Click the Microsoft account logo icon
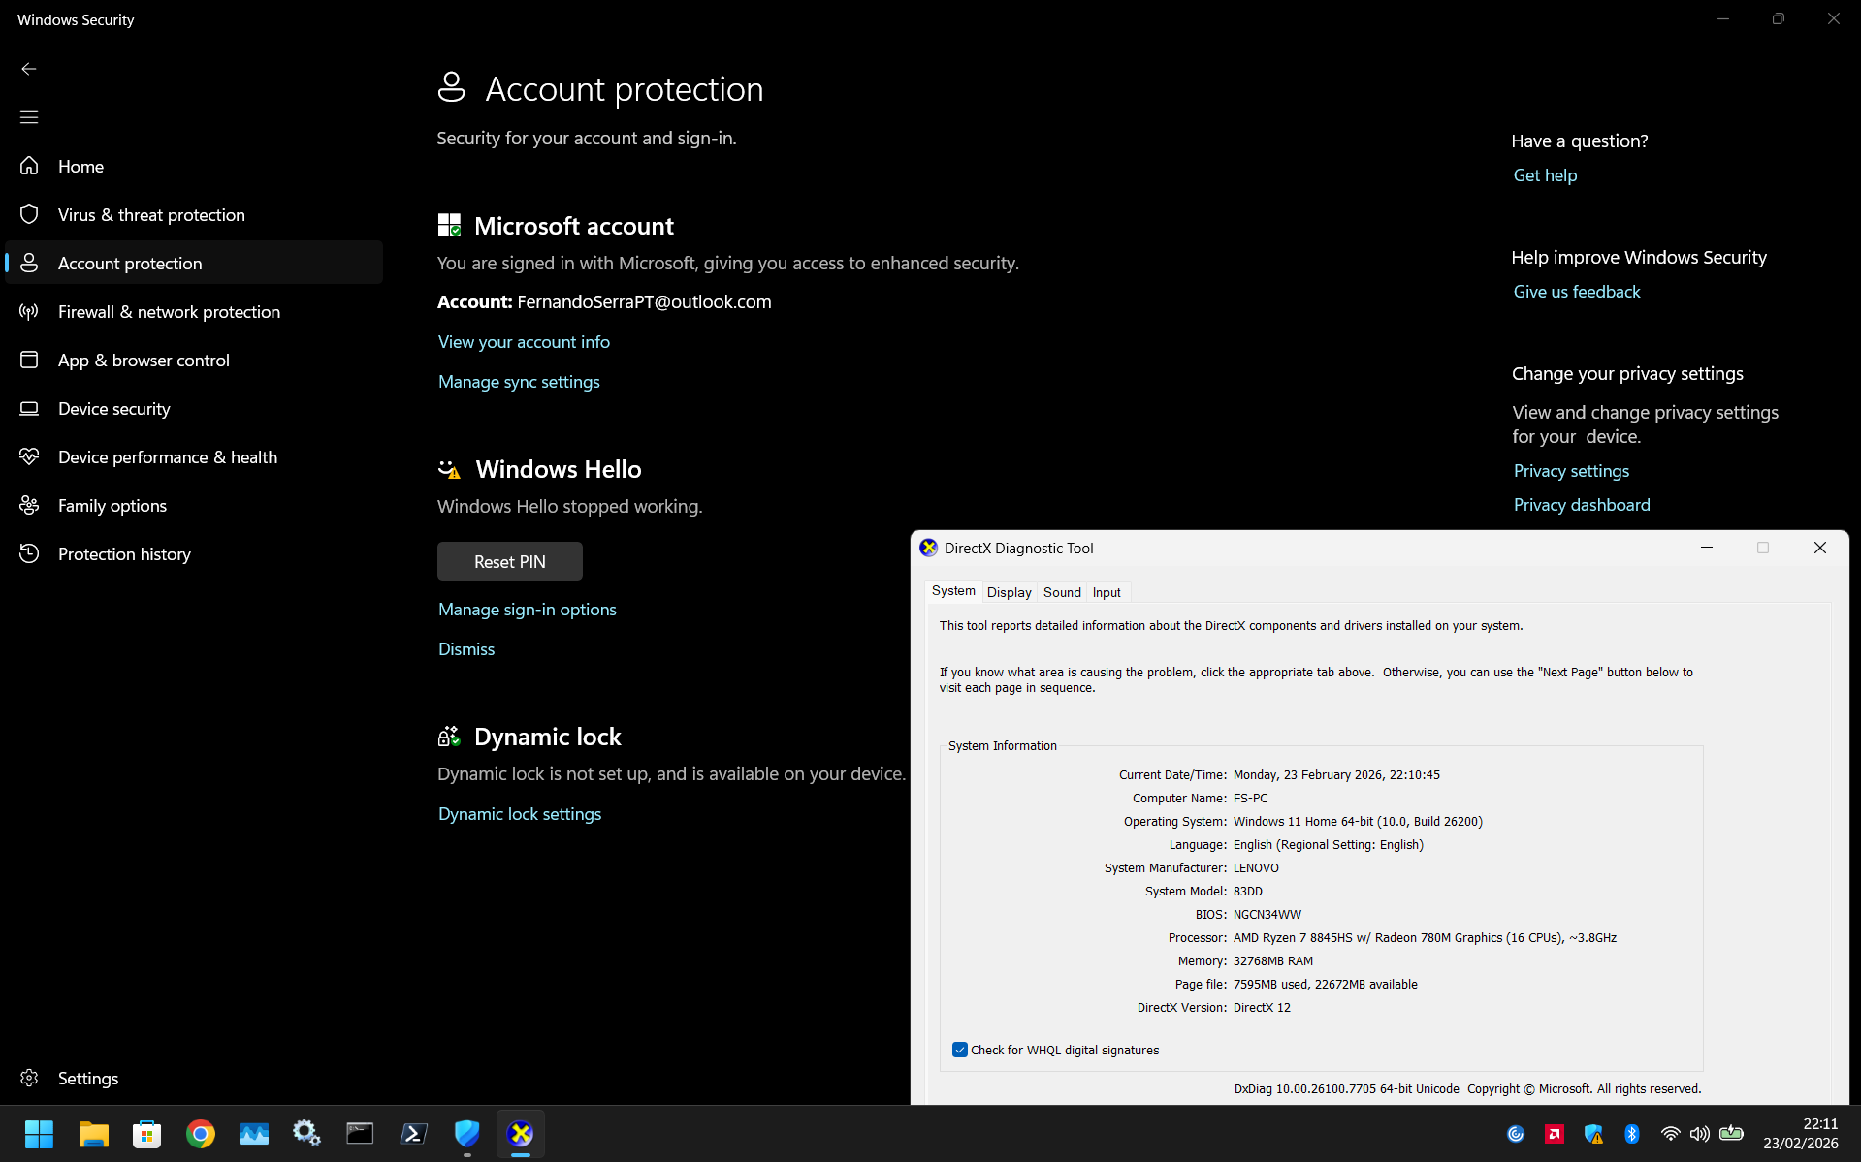 coord(449,225)
